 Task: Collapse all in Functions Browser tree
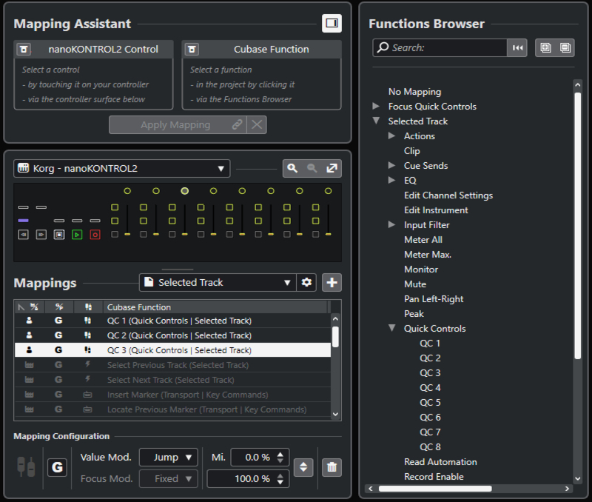coord(565,47)
